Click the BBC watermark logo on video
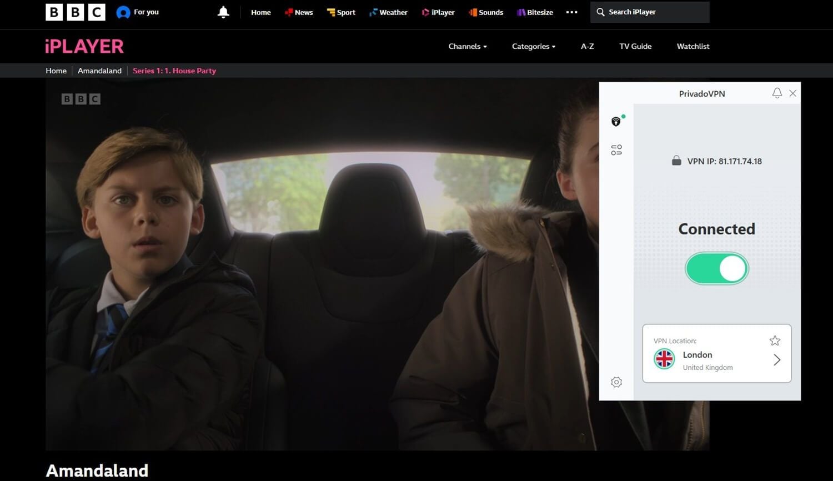 81,99
